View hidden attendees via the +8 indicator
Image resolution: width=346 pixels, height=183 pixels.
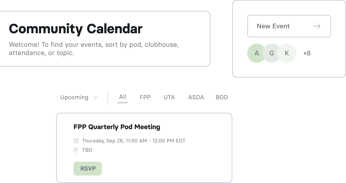click(307, 53)
